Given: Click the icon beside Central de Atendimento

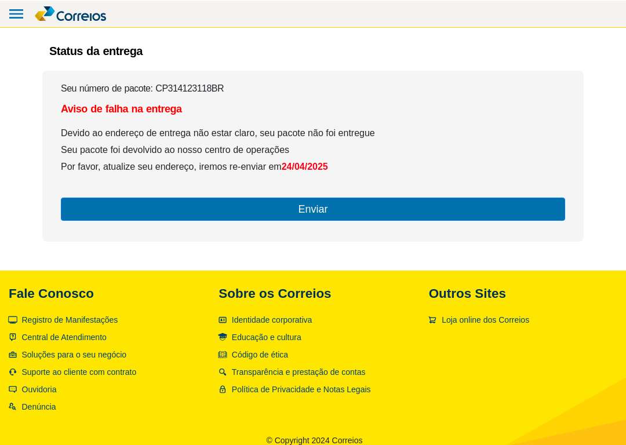Looking at the screenshot, I should tap(13, 337).
